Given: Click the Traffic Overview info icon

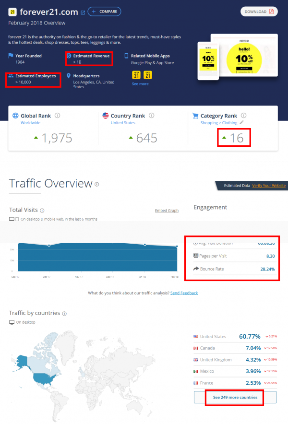Looking at the screenshot, I should (97, 184).
